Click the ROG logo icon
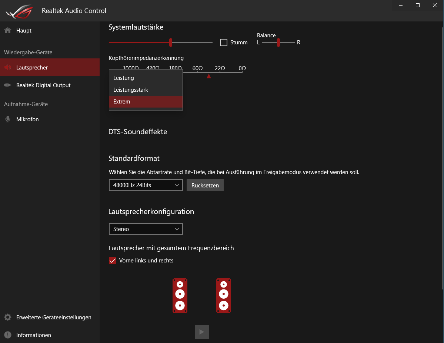Screen dimensions: 444x343 (19, 11)
